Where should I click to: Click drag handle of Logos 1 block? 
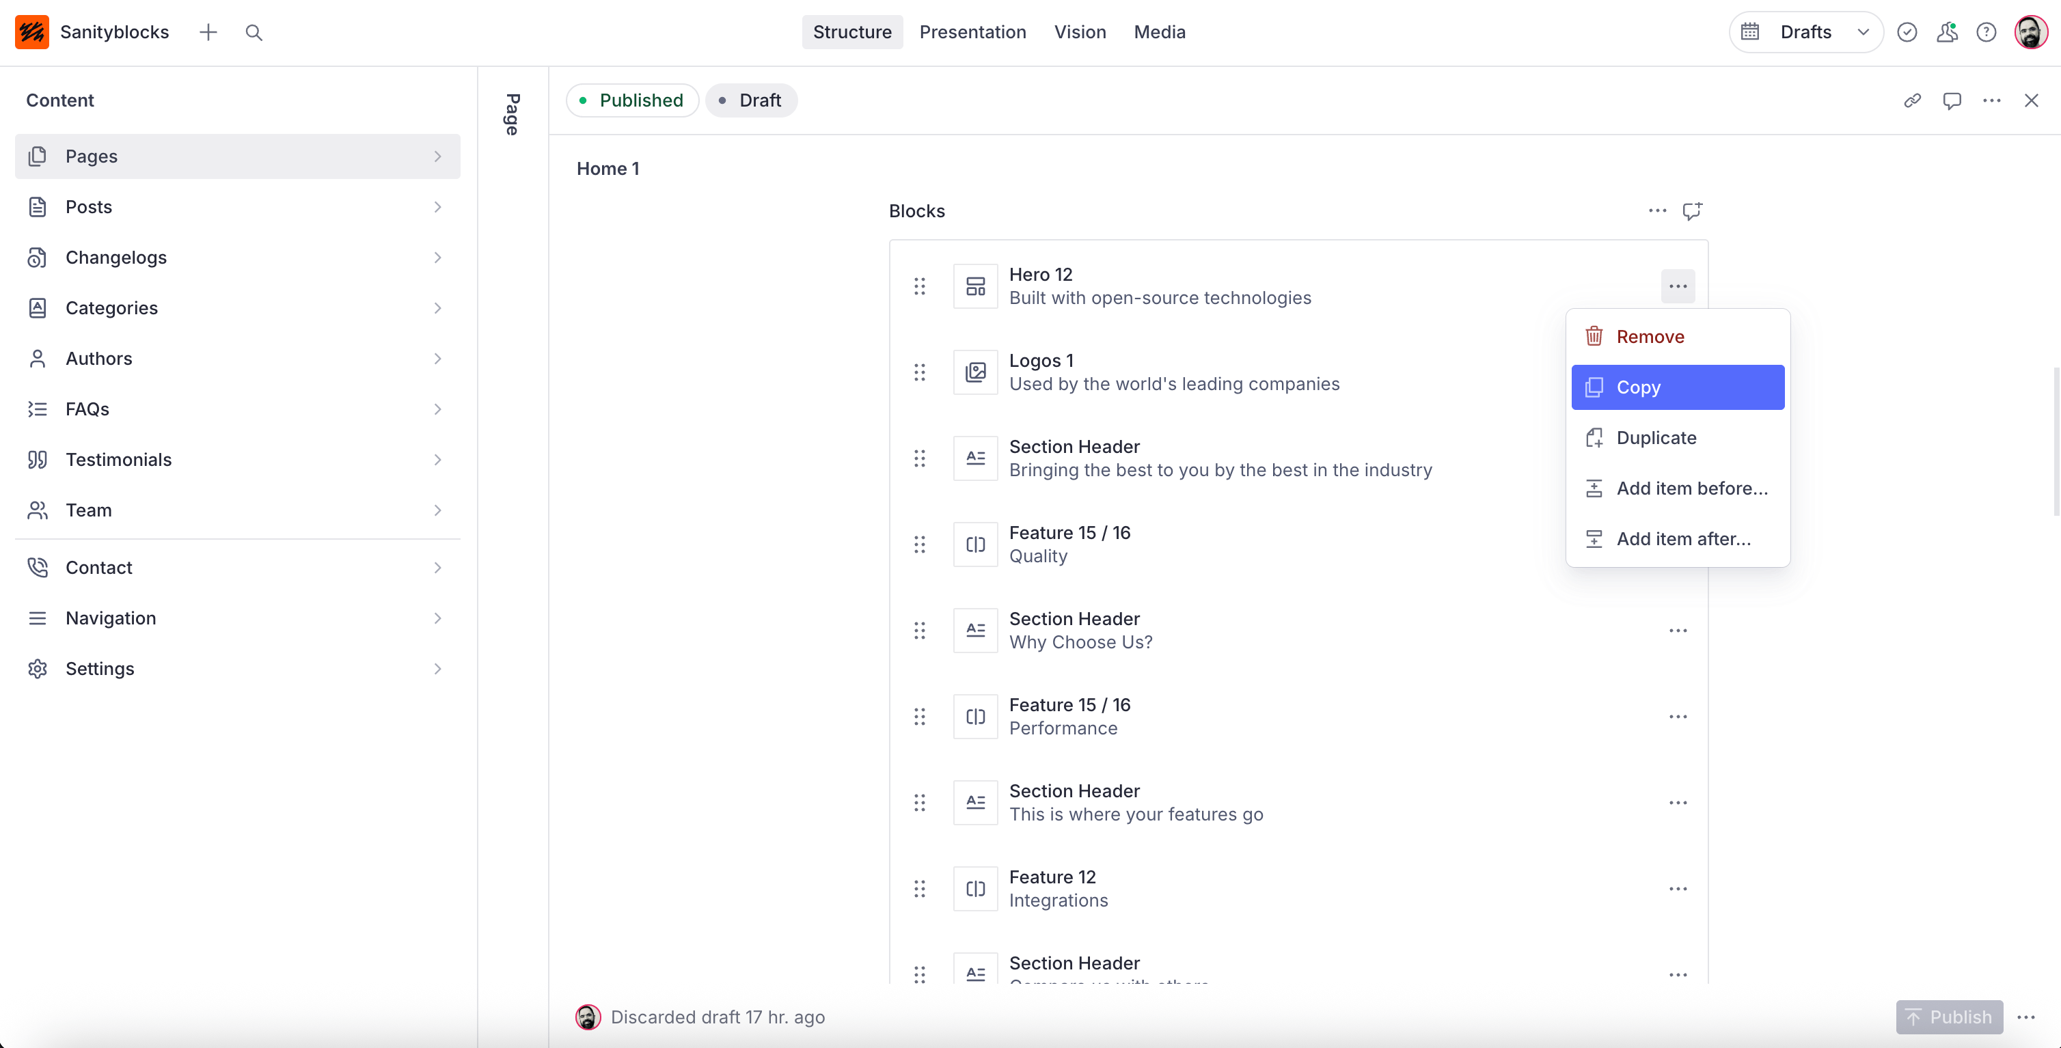(x=919, y=373)
